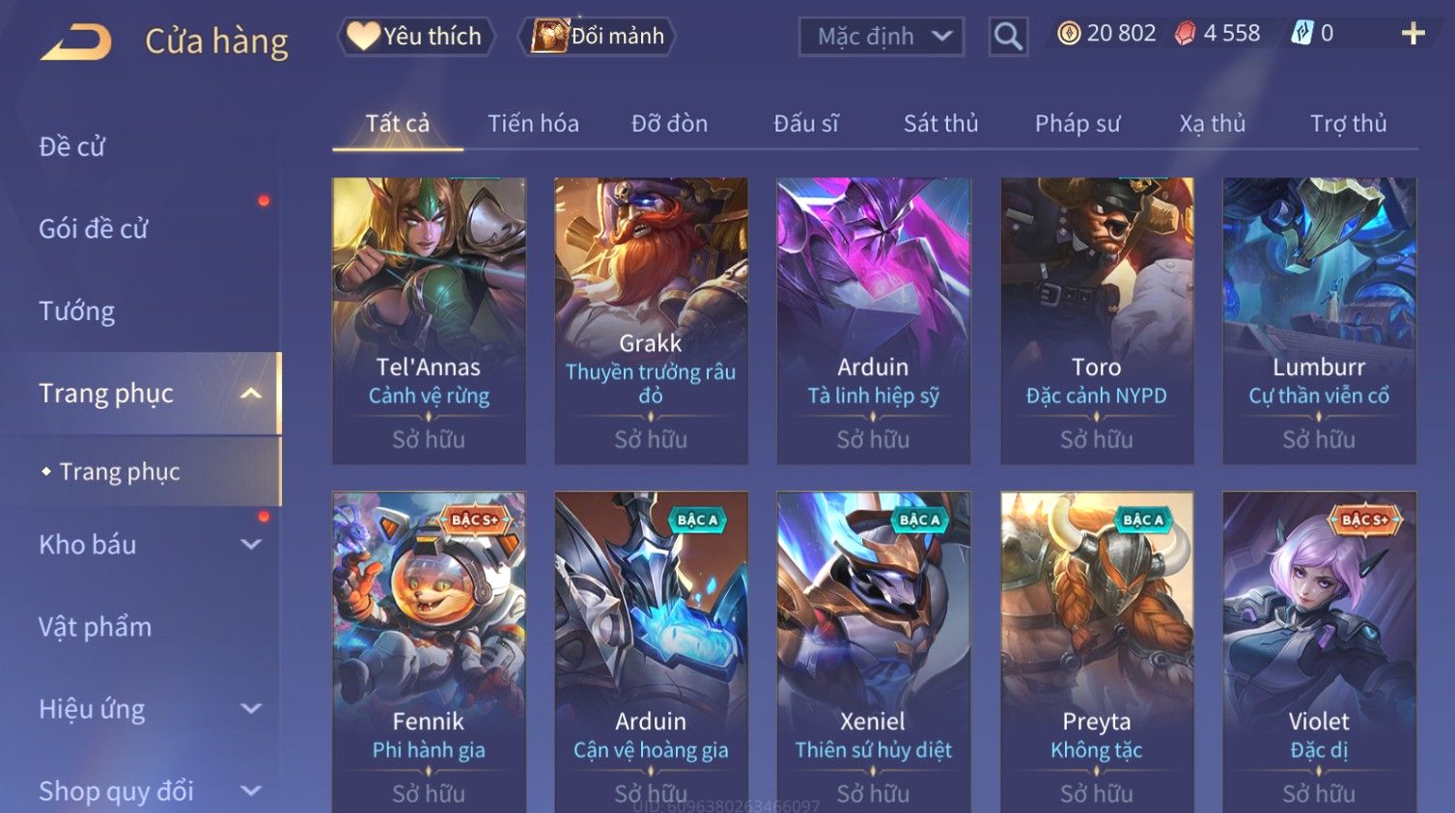
Task: Go to Gói đề cử sidebar item
Action: [94, 230]
